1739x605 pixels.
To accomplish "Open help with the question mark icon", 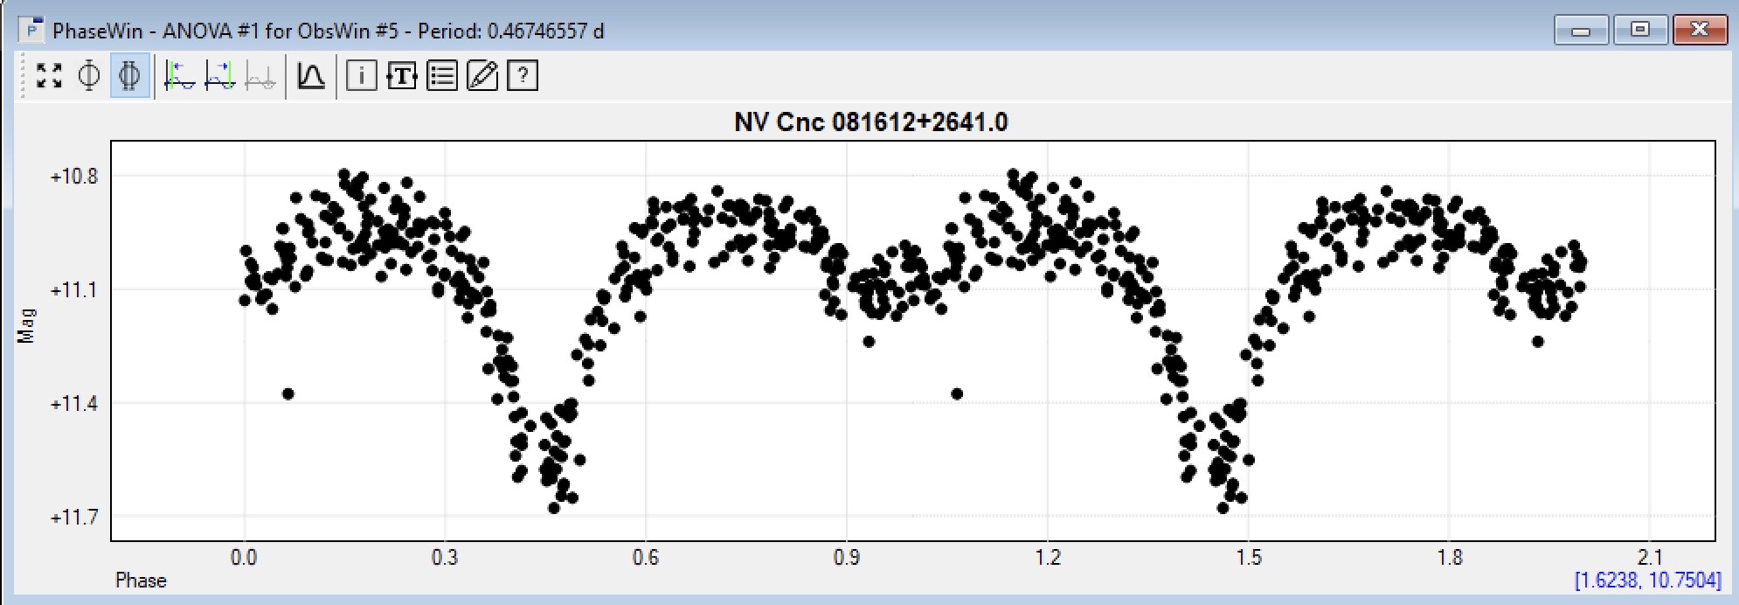I will coord(523,76).
